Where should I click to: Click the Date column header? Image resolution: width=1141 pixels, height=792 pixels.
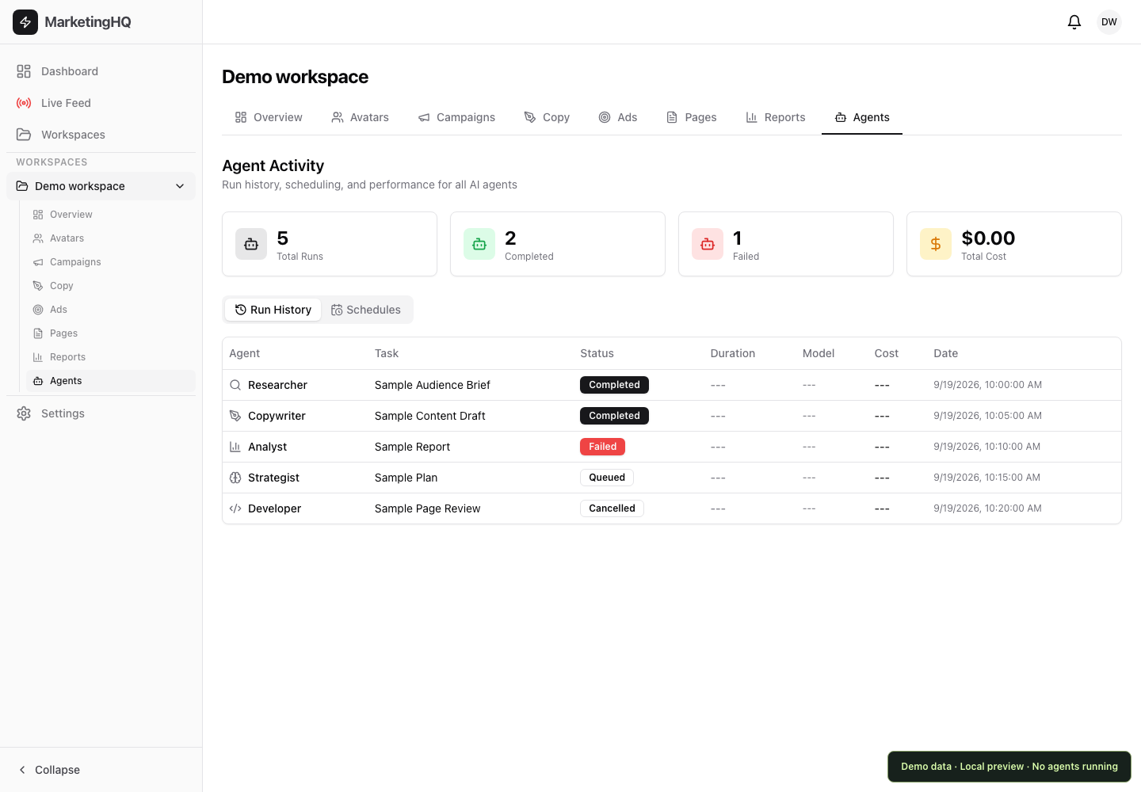(946, 353)
